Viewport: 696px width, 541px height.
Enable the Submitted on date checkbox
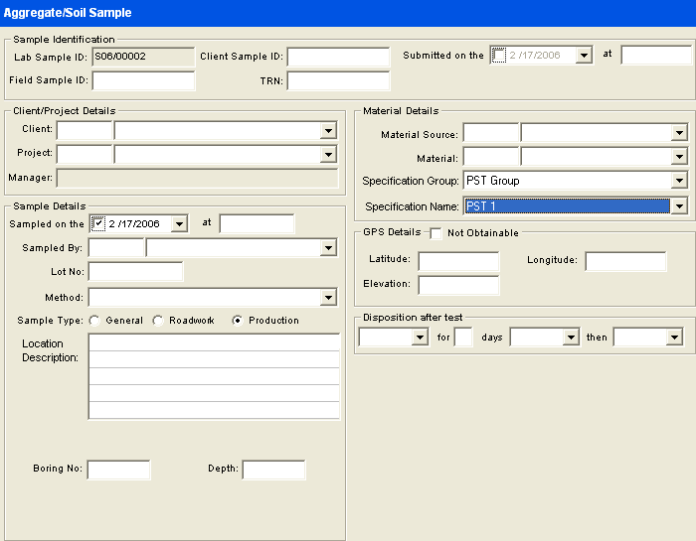(499, 56)
